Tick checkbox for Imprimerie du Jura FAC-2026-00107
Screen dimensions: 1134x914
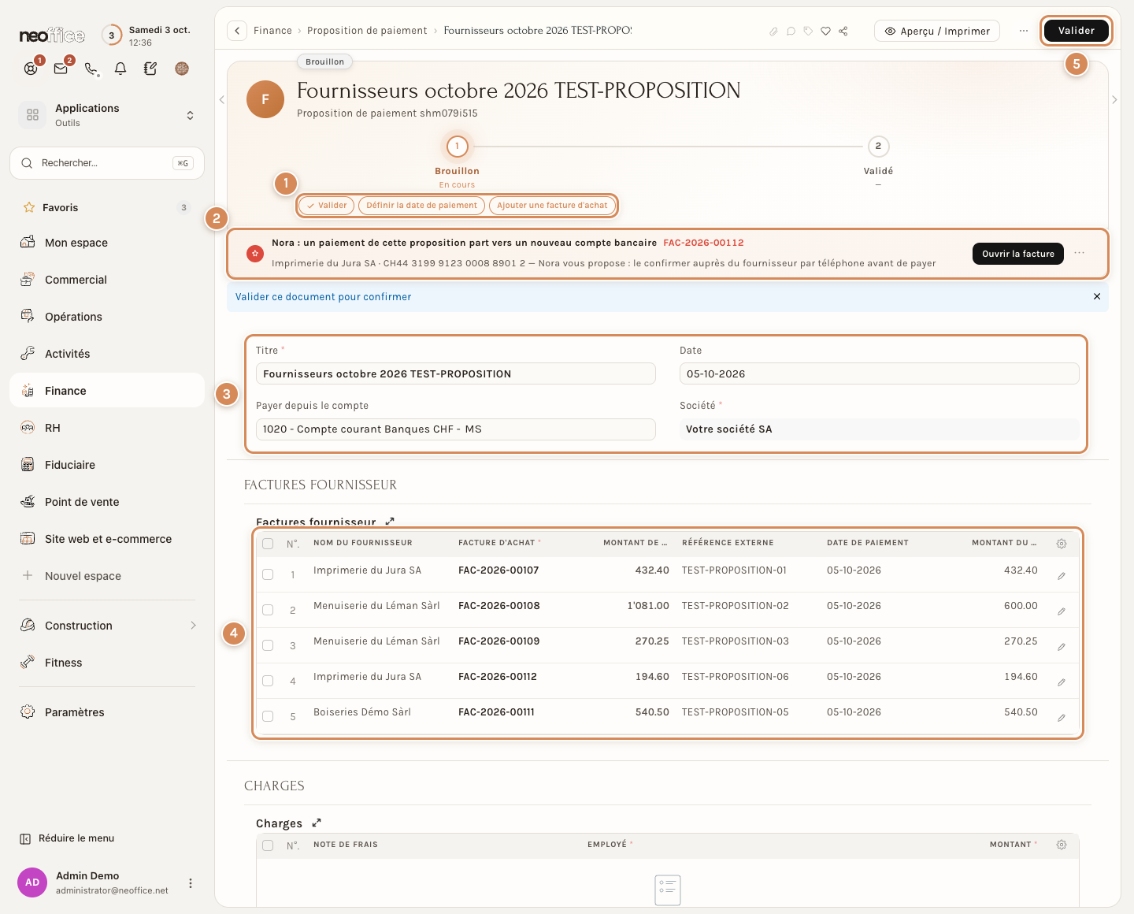pyautogui.click(x=268, y=574)
